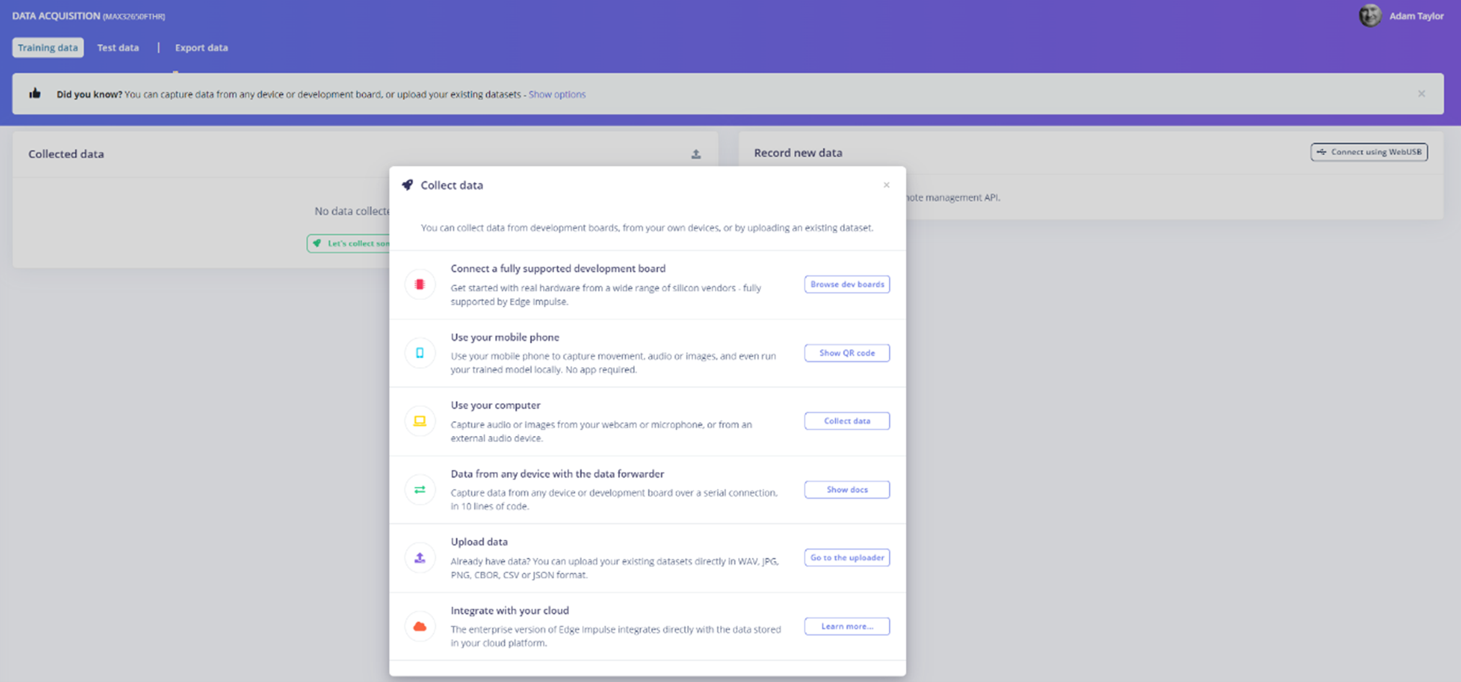The image size is (1461, 682).
Task: Click Connect using WebUSB button
Action: (x=1369, y=152)
